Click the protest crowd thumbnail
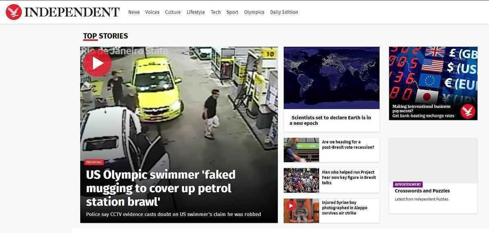The height and width of the screenshot is (233, 489). (x=301, y=180)
